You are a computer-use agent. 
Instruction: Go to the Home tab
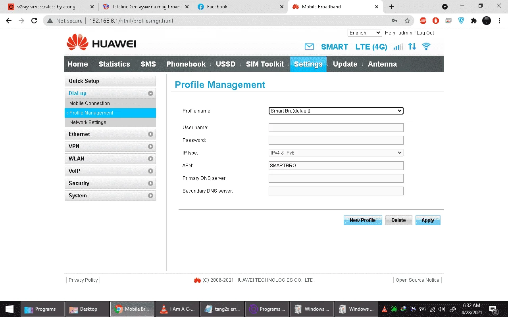click(78, 64)
